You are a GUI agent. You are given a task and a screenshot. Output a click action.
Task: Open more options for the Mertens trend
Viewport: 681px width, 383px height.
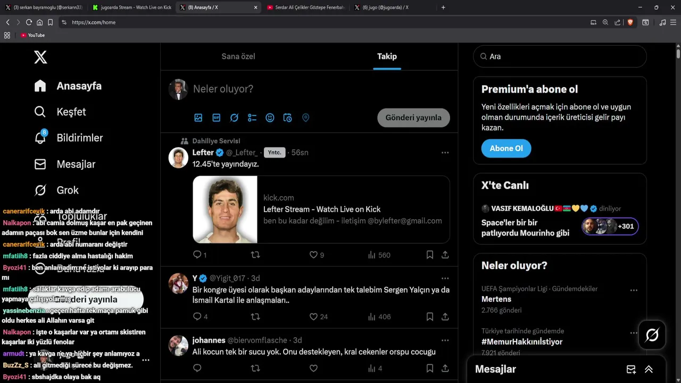634,290
